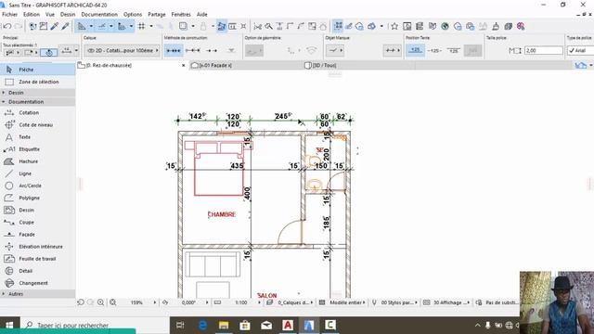Open the Calque layer dropdown

tap(122, 50)
